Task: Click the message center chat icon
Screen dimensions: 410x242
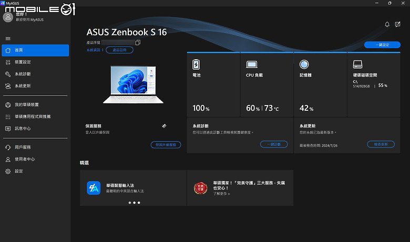Action: 8,129
